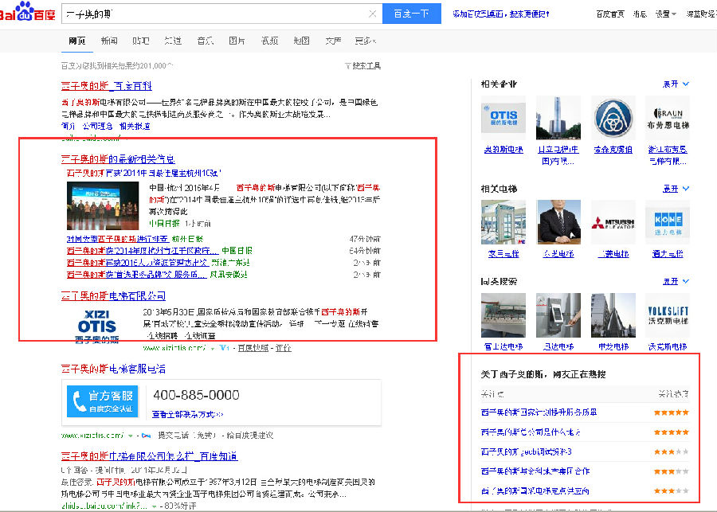The height and width of the screenshot is (512, 717).
Task: Switch to the 知道 tab
Action: pyautogui.click(x=173, y=41)
